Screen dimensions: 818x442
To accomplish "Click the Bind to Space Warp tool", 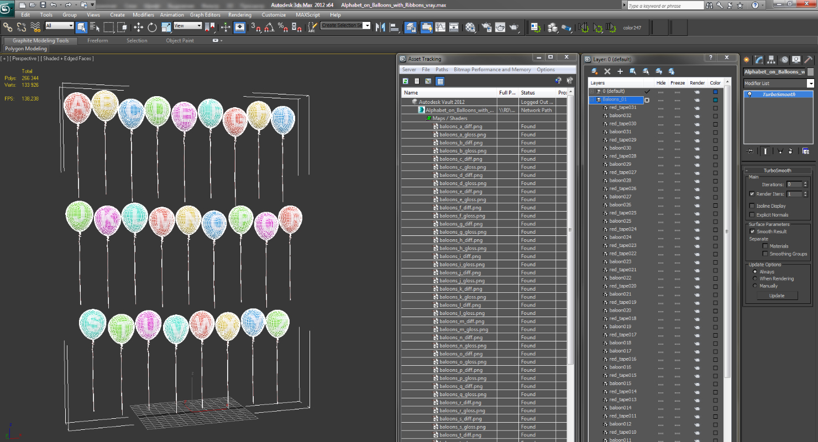I will pos(35,27).
